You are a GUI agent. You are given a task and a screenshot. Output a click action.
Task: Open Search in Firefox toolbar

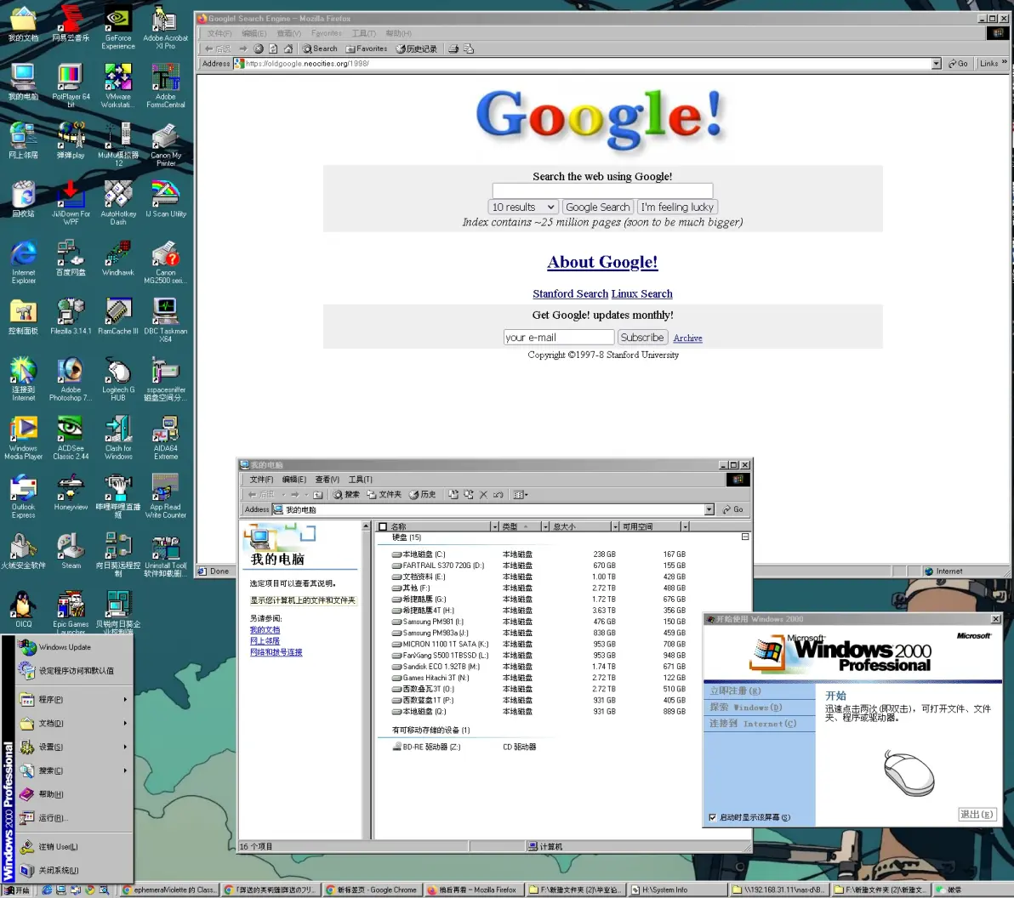(x=320, y=48)
